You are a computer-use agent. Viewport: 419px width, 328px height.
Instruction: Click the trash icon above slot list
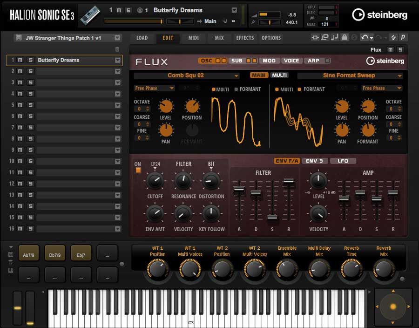(x=117, y=49)
